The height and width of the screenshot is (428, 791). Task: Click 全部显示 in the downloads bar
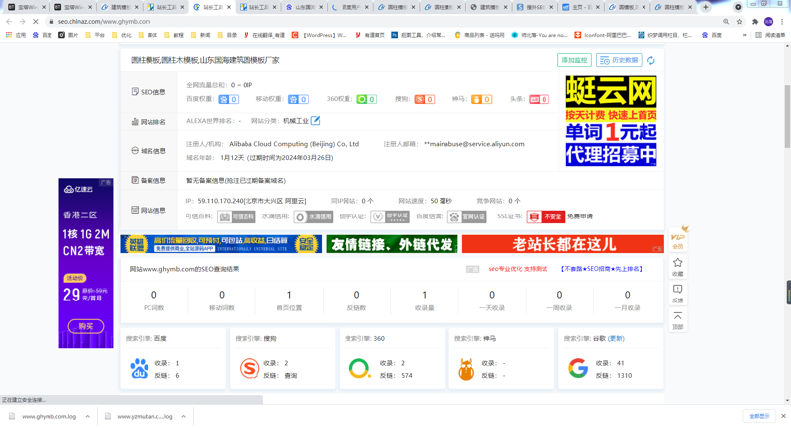pyautogui.click(x=758, y=417)
